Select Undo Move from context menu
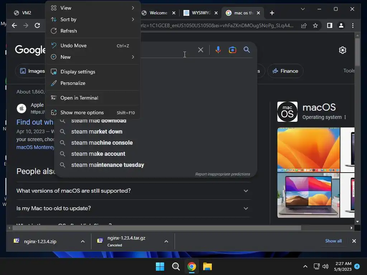367x275 pixels. (93, 45)
